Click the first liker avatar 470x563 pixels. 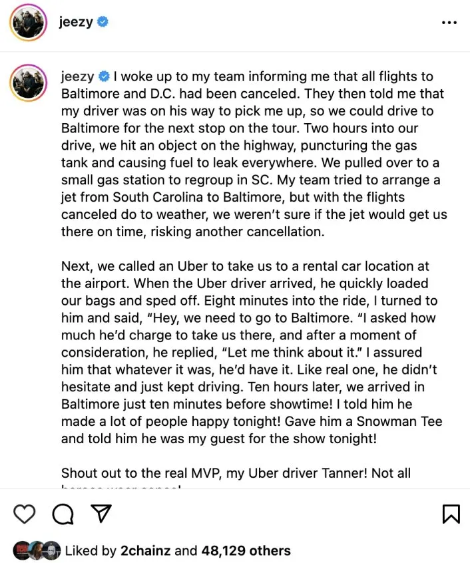click(21, 550)
